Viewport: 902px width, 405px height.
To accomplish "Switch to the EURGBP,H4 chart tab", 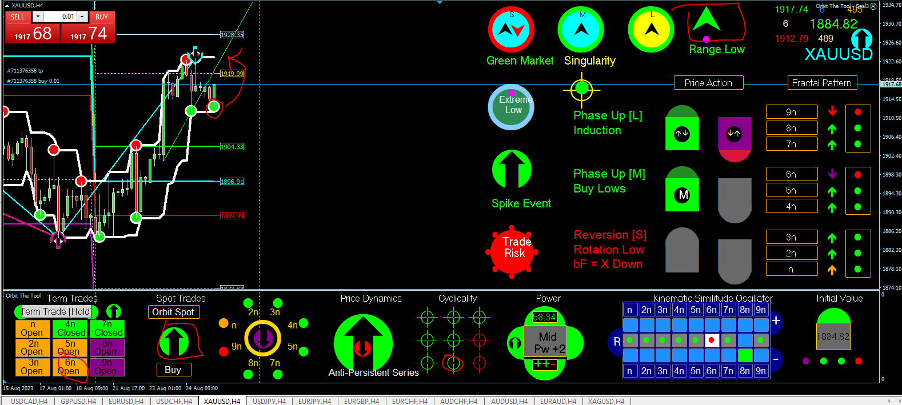I will (361, 401).
